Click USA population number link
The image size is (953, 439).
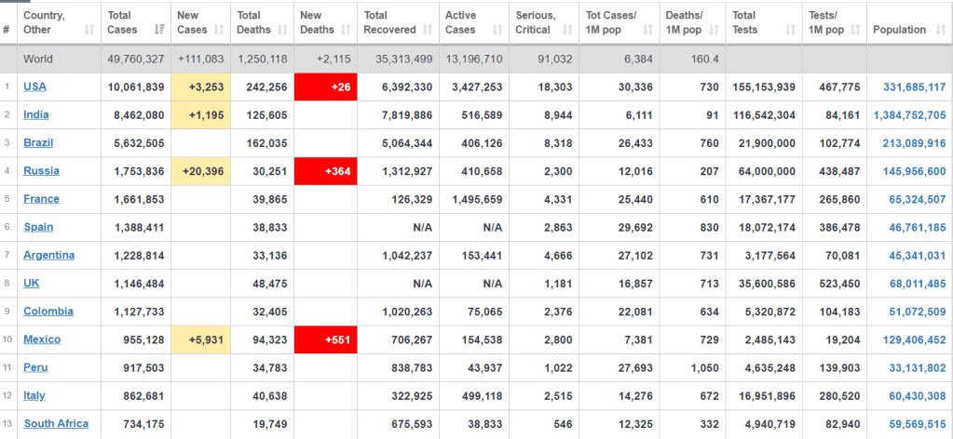pyautogui.click(x=910, y=87)
